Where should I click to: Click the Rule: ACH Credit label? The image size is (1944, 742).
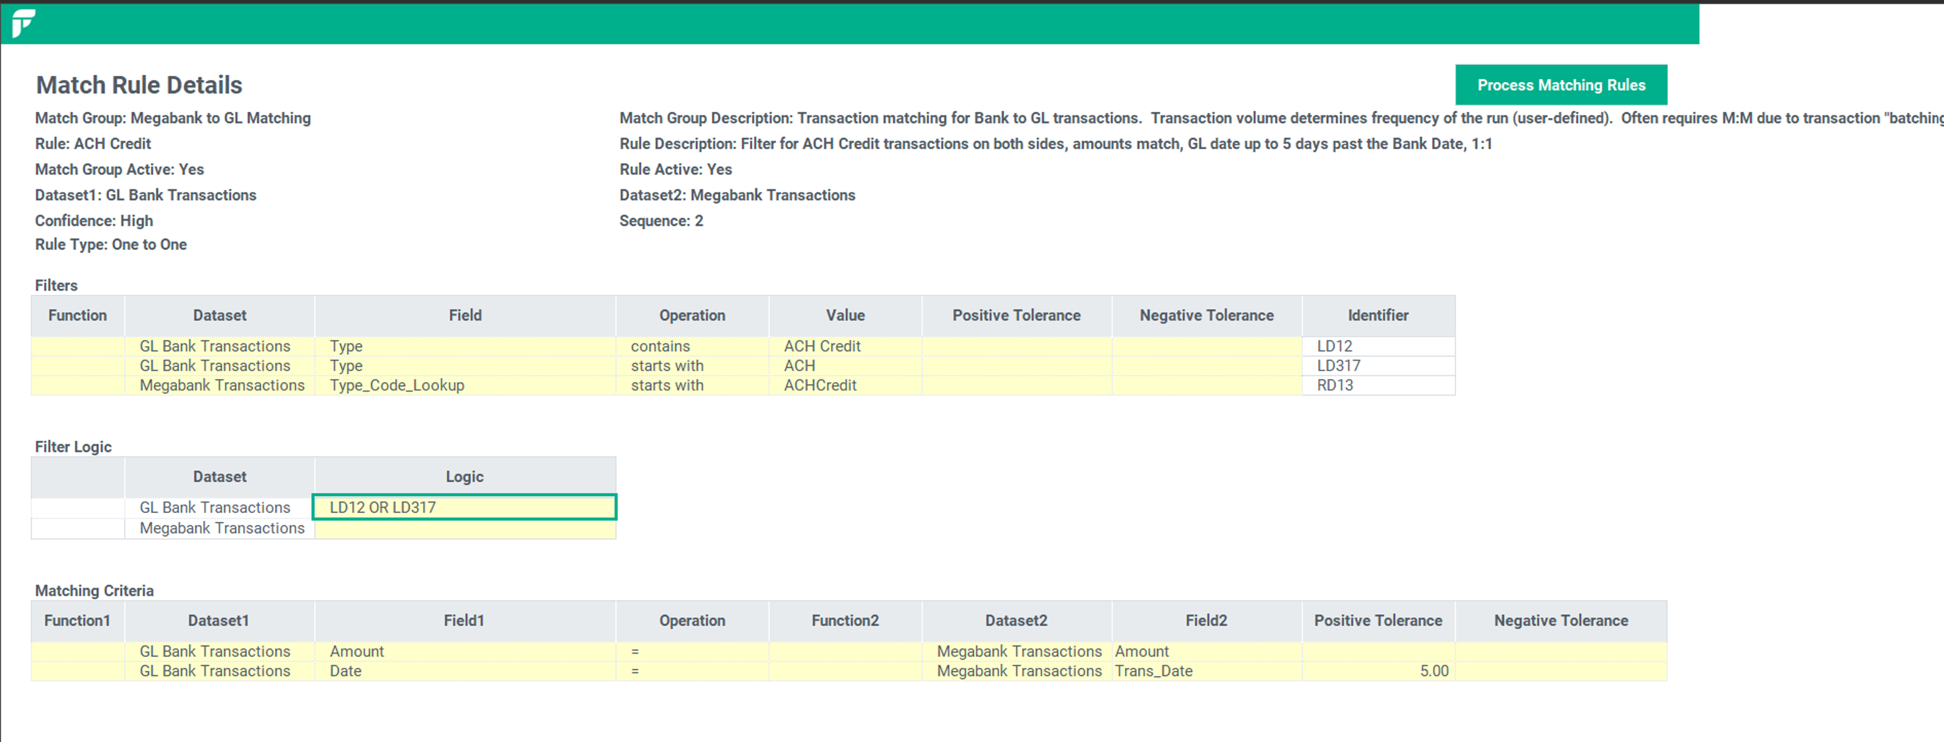tap(93, 144)
